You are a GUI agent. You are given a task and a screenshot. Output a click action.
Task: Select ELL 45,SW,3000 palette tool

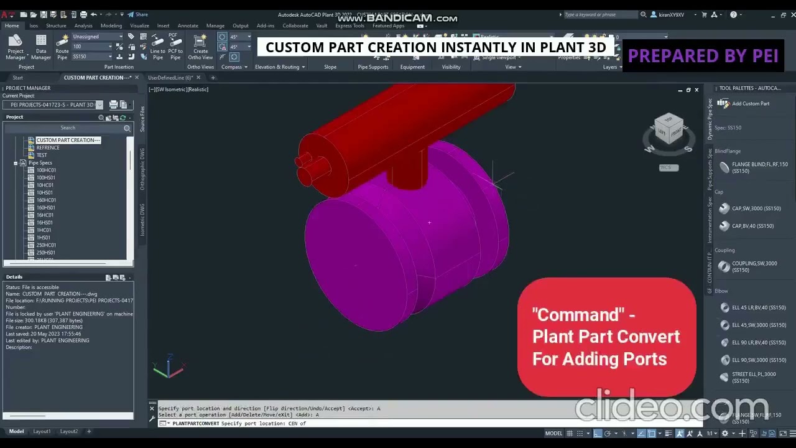(752, 325)
